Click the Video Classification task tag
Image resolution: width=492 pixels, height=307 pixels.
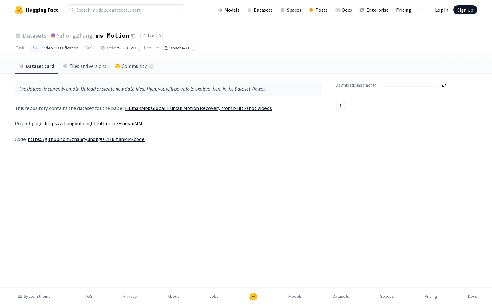tap(56, 48)
